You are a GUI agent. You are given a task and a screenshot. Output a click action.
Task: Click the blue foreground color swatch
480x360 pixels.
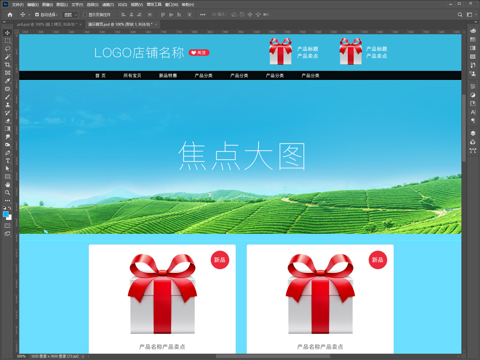pos(6,215)
